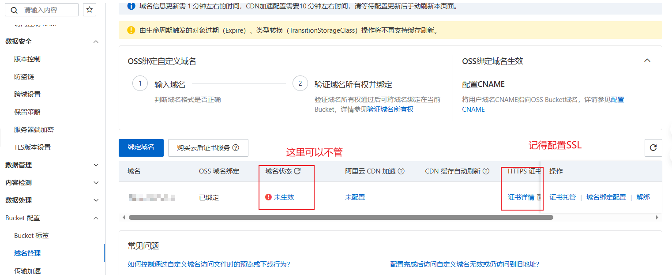Collapse the OSS绑定域名生效 guide panel

pyautogui.click(x=647, y=60)
